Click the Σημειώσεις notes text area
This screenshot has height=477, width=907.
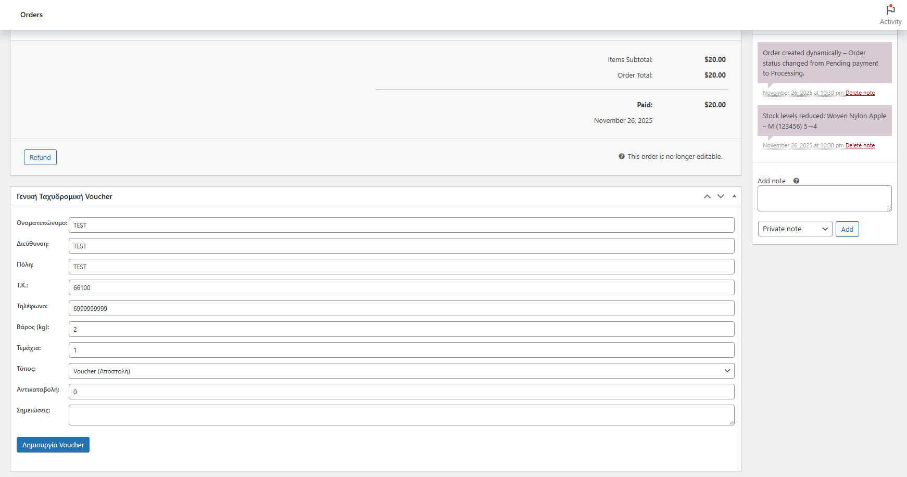coord(401,415)
